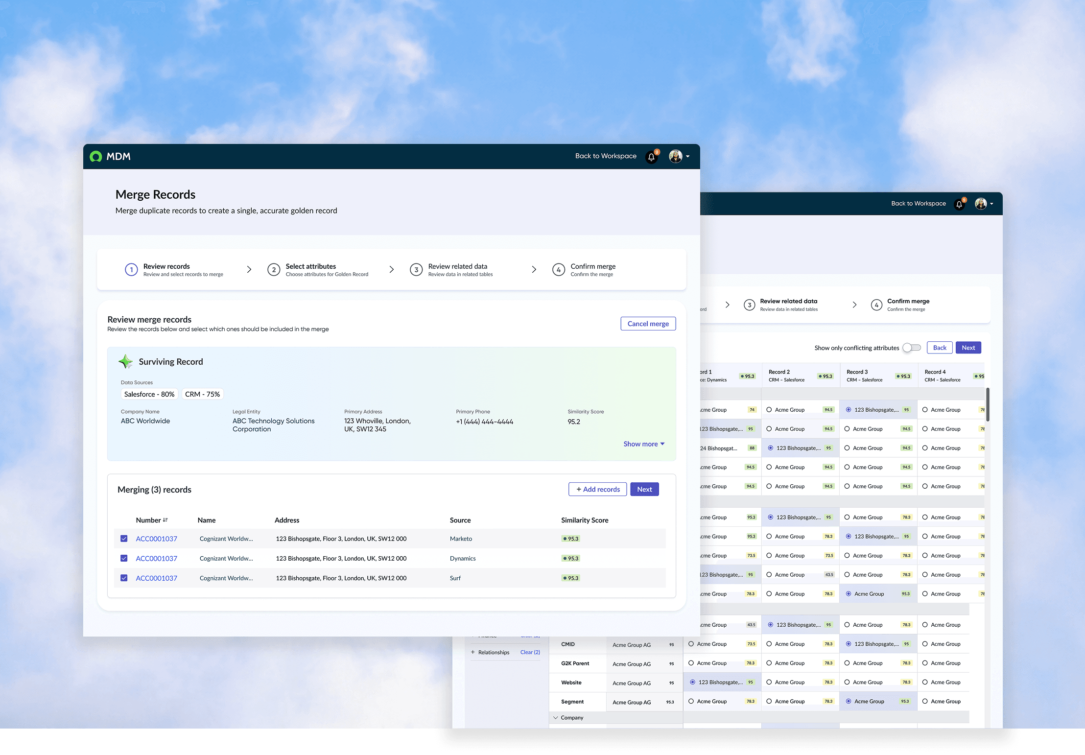The image size is (1085, 755).
Task: Uncheck the Dynamics source record checkbox
Action: click(124, 558)
